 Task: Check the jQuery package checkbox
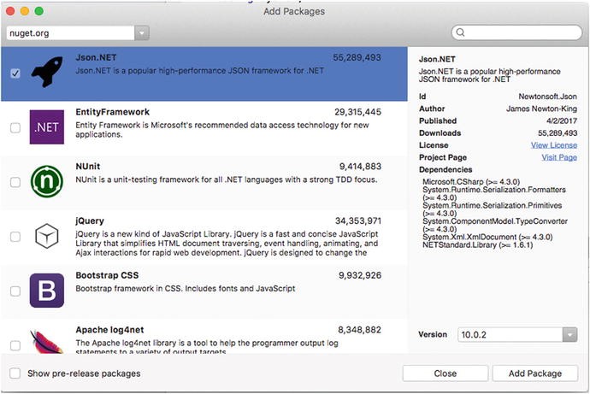(15, 237)
